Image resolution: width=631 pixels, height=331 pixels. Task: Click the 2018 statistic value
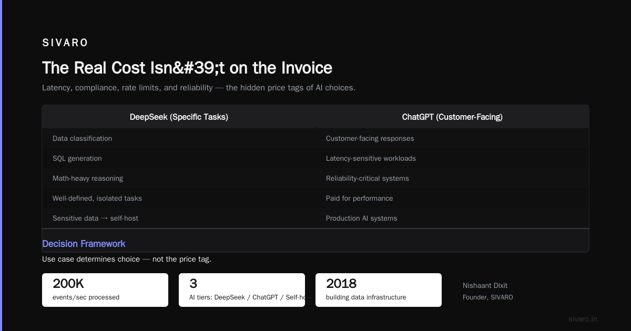(341, 284)
